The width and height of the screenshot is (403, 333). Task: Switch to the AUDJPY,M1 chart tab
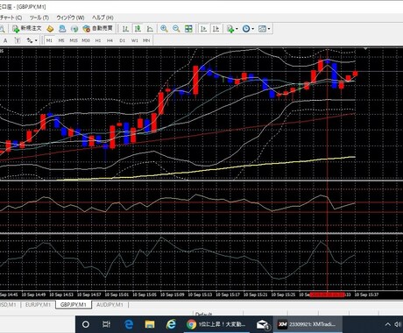110,305
